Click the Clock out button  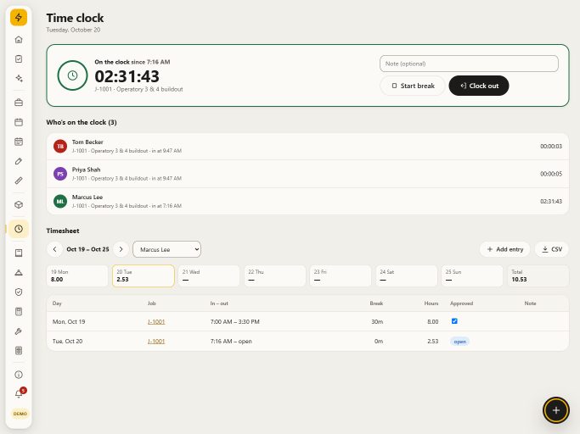coord(479,86)
